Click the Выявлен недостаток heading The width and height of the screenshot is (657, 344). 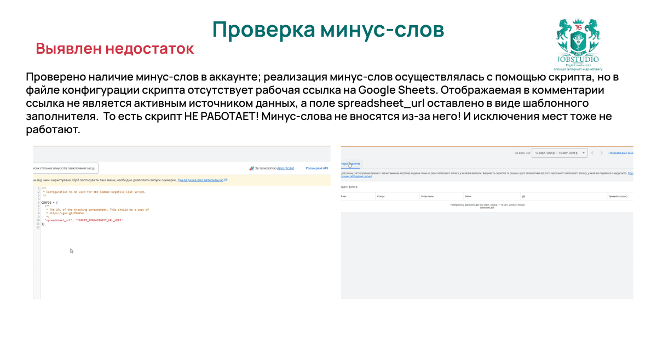115,49
